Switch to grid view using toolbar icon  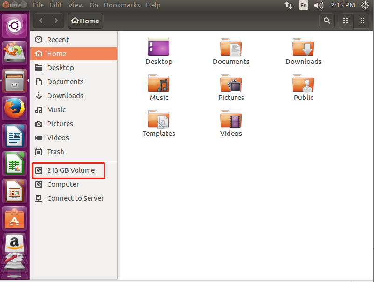coord(361,21)
